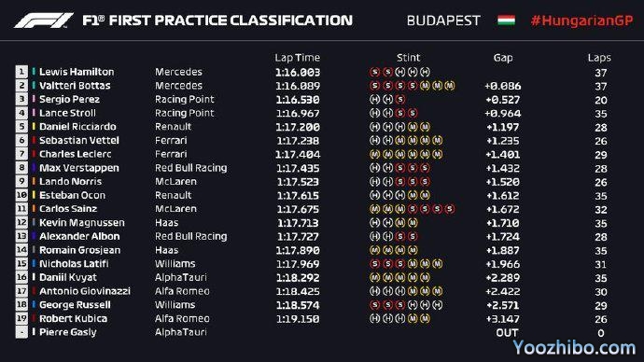Click Bottas's last medium tyre icon
The width and height of the screenshot is (644, 362).
tap(450, 86)
